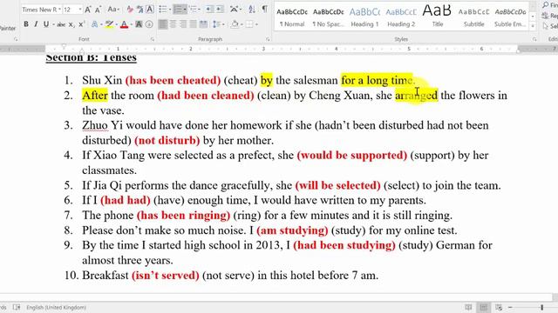The image size is (558, 313).
Task: Clear all formatting
Action: (x=130, y=10)
